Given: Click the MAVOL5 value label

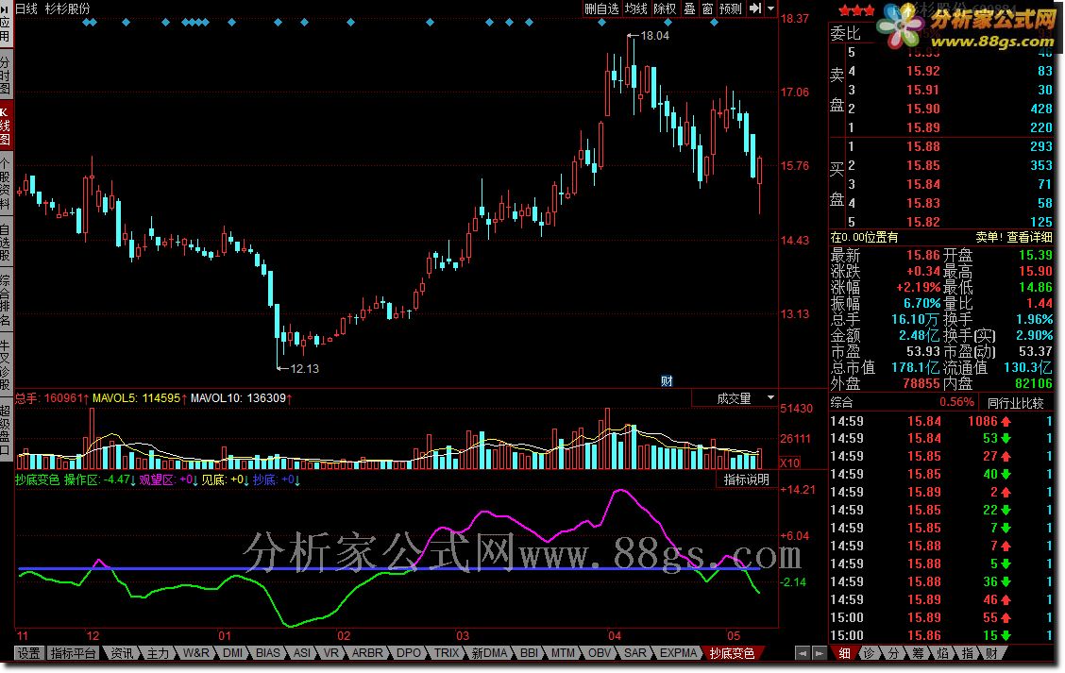Looking at the screenshot, I should pyautogui.click(x=139, y=398).
